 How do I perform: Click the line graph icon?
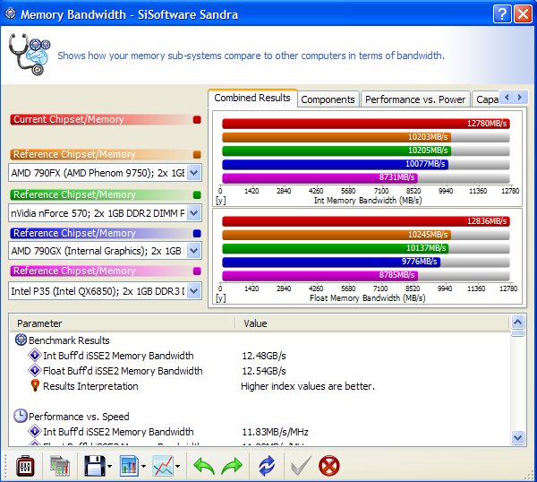tap(163, 466)
